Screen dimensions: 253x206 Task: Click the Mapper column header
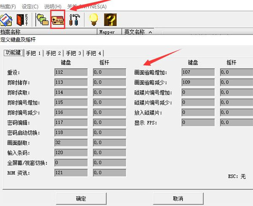(x=106, y=32)
